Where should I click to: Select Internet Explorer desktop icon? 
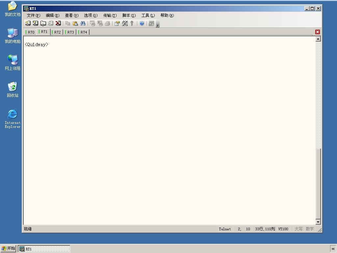click(x=13, y=119)
